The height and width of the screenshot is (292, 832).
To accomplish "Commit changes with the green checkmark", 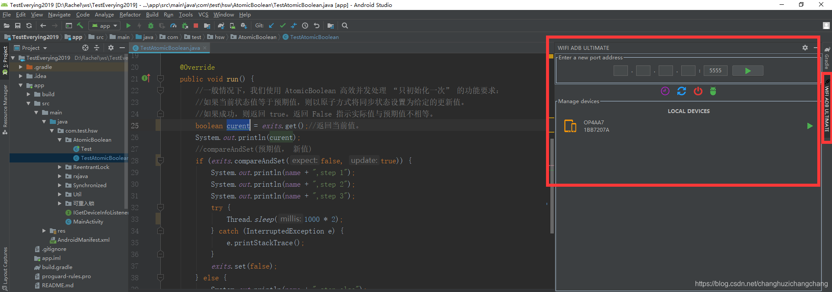I will point(283,26).
